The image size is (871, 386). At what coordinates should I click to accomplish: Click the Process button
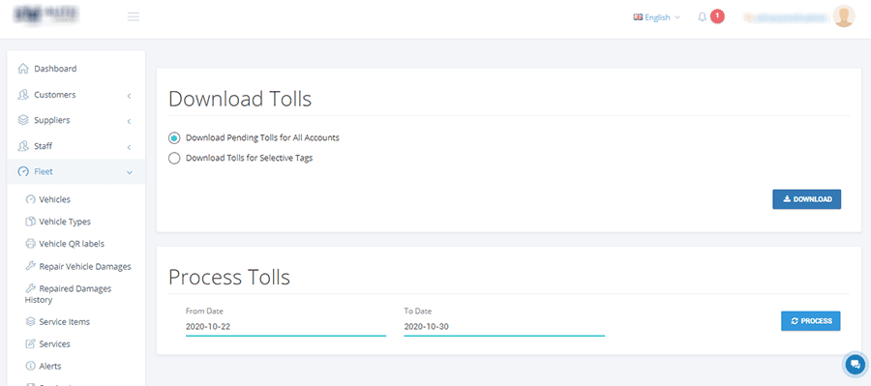click(810, 321)
